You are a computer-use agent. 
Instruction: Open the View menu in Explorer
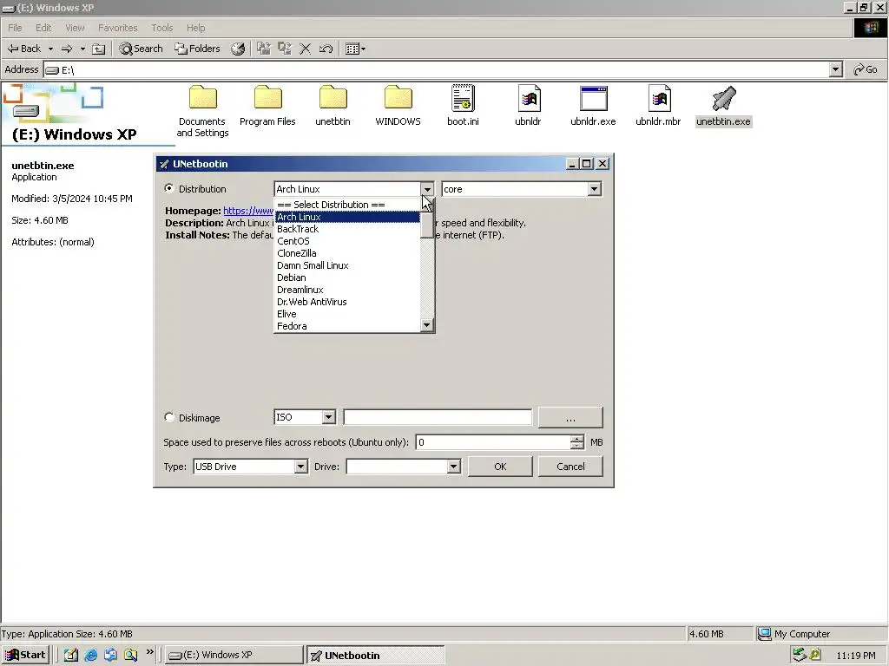[75, 28]
